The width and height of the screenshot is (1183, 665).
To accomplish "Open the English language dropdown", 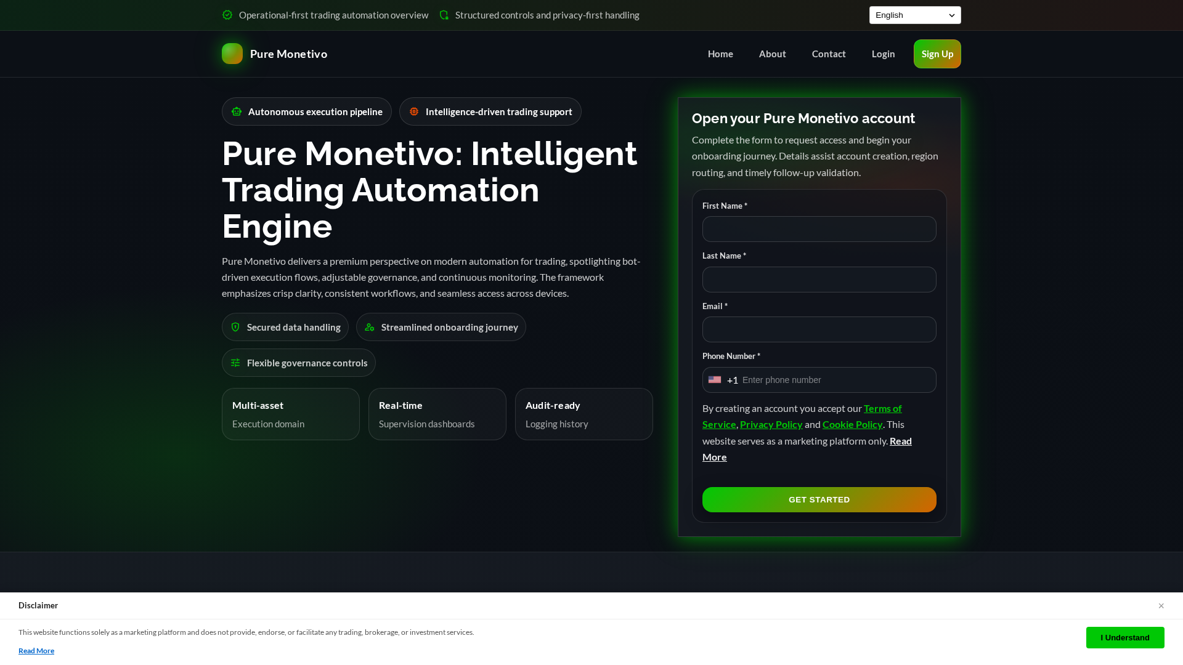I will 915,15.
